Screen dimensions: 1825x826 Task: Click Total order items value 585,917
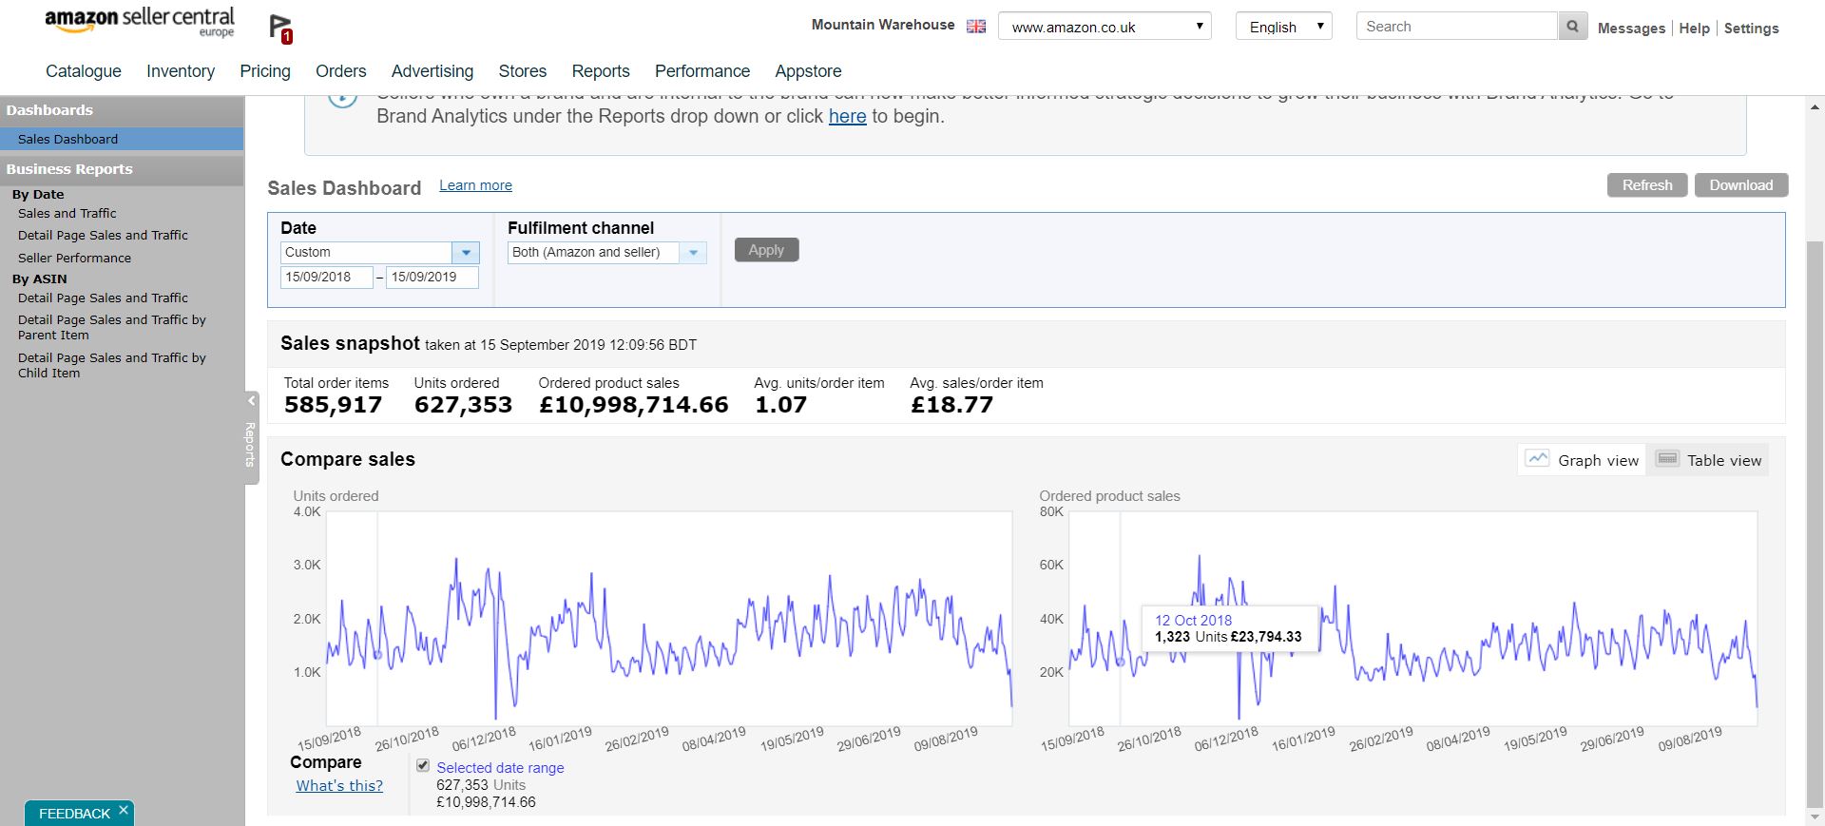pyautogui.click(x=333, y=405)
